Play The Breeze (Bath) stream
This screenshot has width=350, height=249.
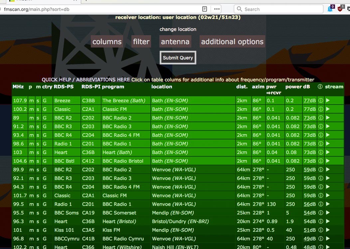pyautogui.click(x=327, y=100)
